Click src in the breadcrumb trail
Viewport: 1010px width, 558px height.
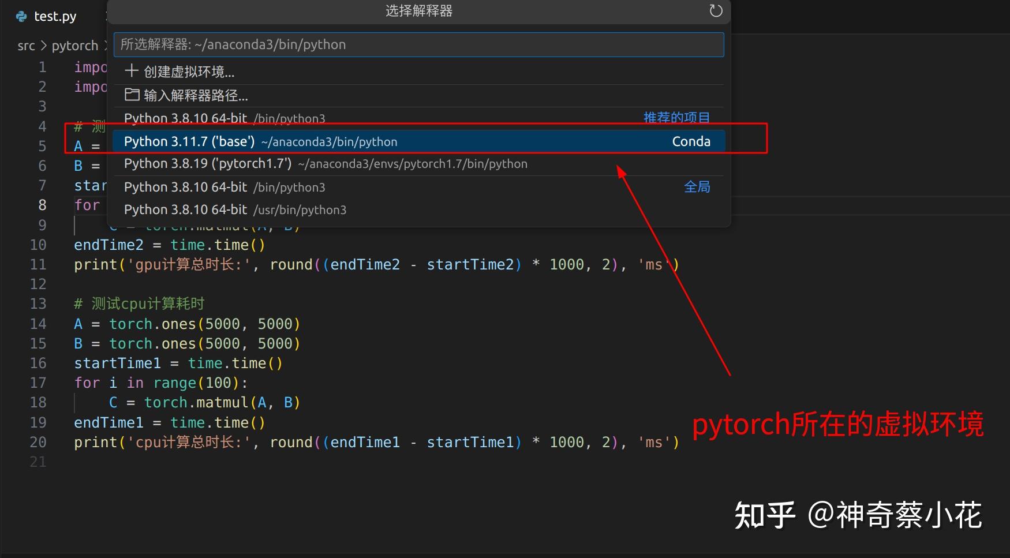click(x=26, y=45)
